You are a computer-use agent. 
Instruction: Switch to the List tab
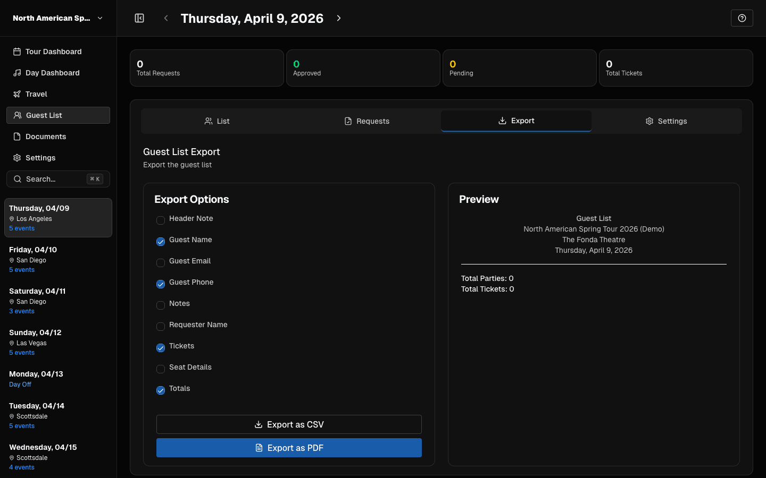(217, 121)
